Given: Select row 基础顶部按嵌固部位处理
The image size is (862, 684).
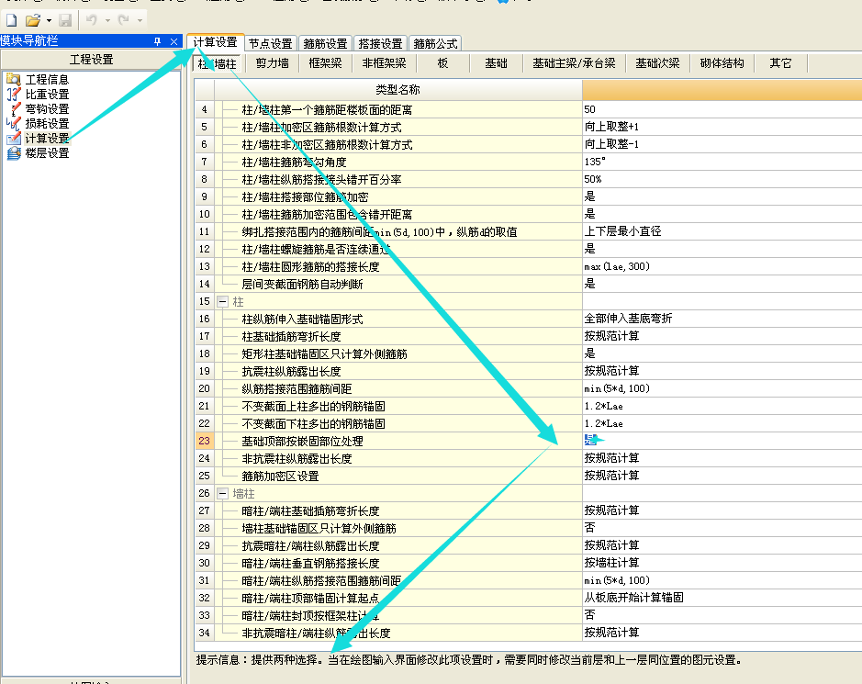Looking at the screenshot, I should [x=302, y=441].
